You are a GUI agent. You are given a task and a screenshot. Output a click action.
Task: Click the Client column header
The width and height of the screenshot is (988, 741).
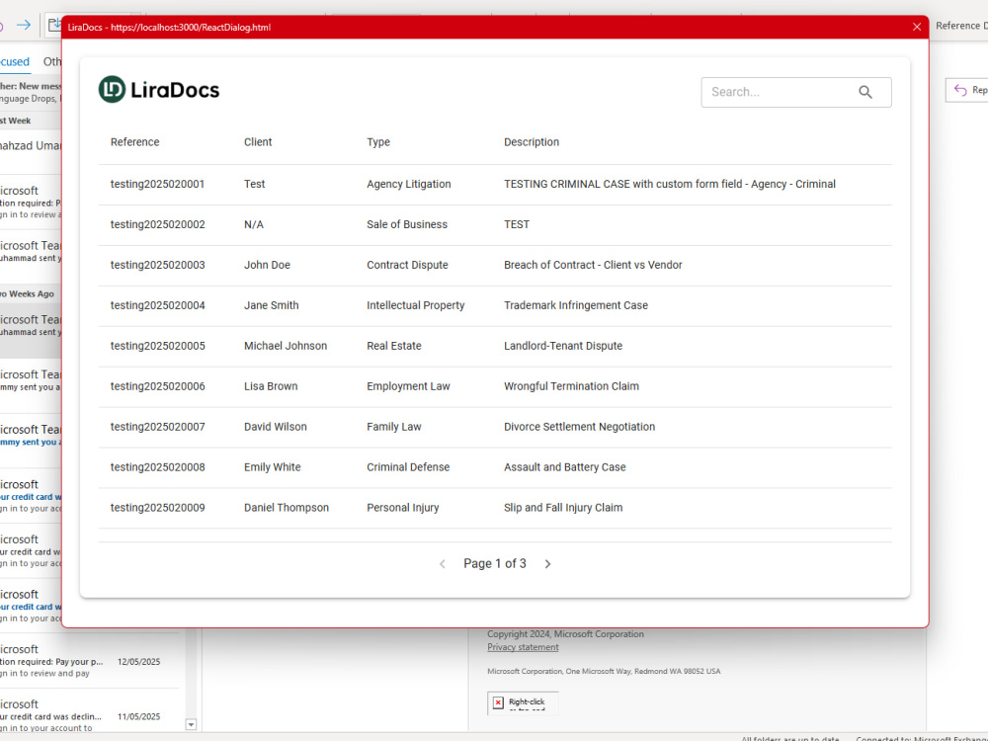pos(258,142)
